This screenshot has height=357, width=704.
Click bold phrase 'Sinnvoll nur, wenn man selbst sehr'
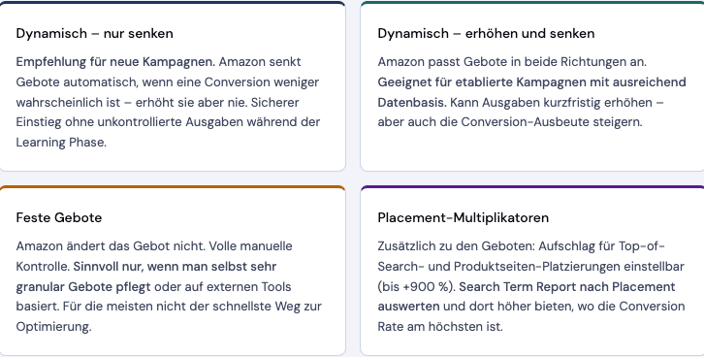176,266
